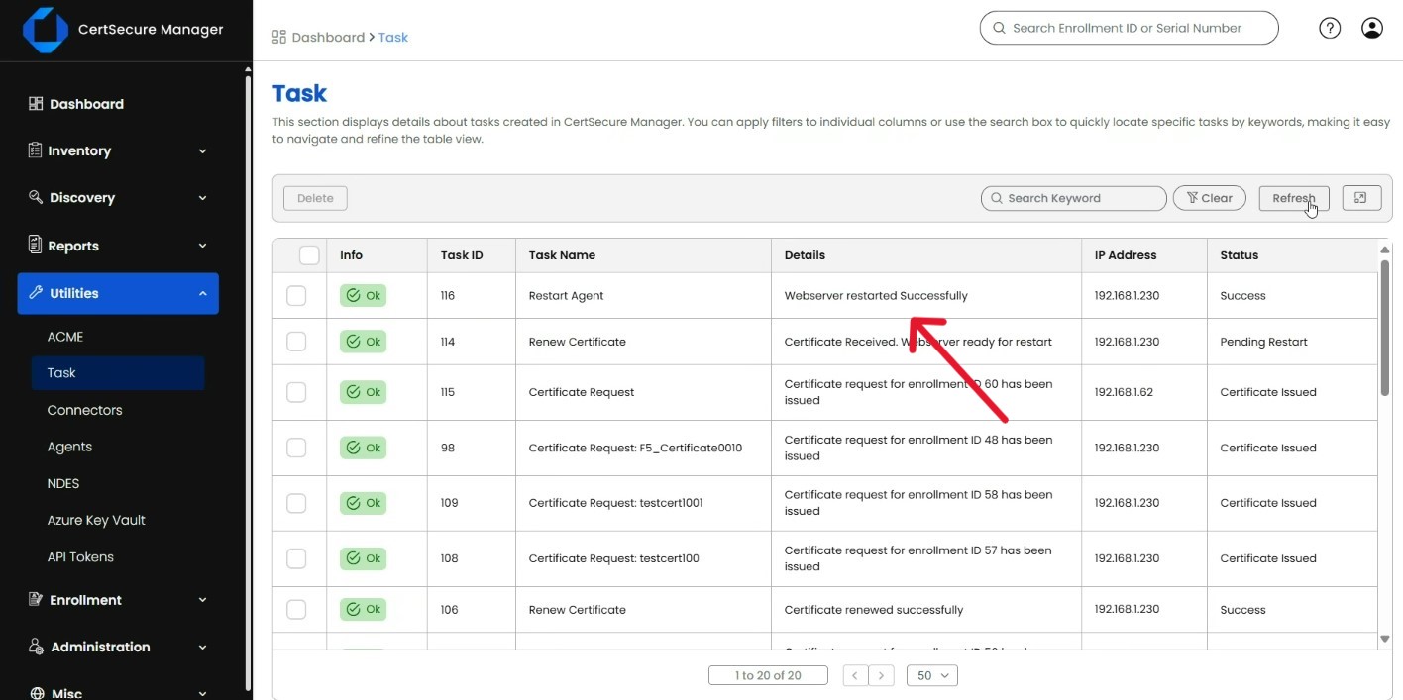Viewport: 1403px width, 700px height.
Task: Expand the Discovery menu chevron
Action: point(202,198)
